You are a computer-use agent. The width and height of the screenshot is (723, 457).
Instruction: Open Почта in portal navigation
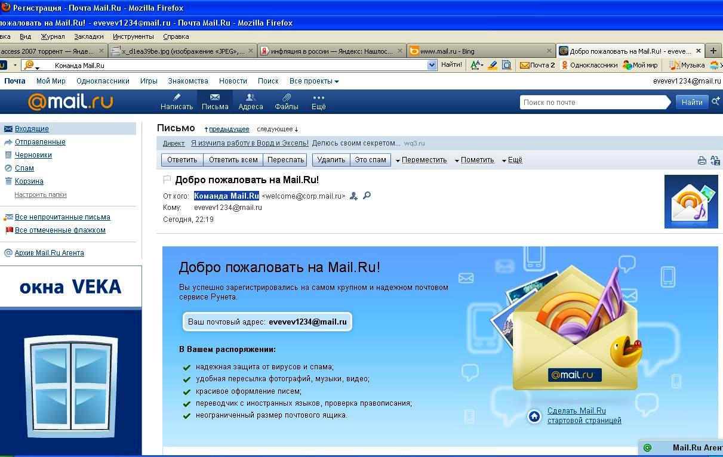(x=15, y=81)
